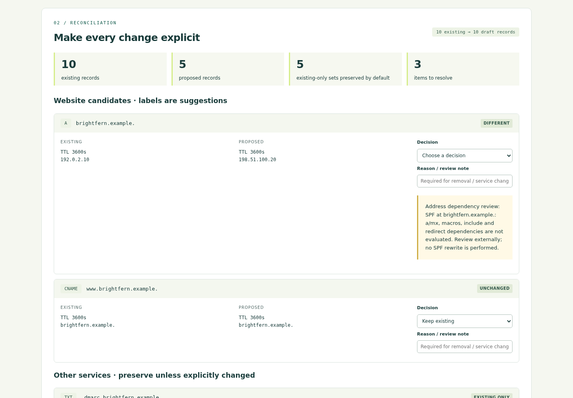Select the proposed address 198.51.100.20

coord(257,160)
